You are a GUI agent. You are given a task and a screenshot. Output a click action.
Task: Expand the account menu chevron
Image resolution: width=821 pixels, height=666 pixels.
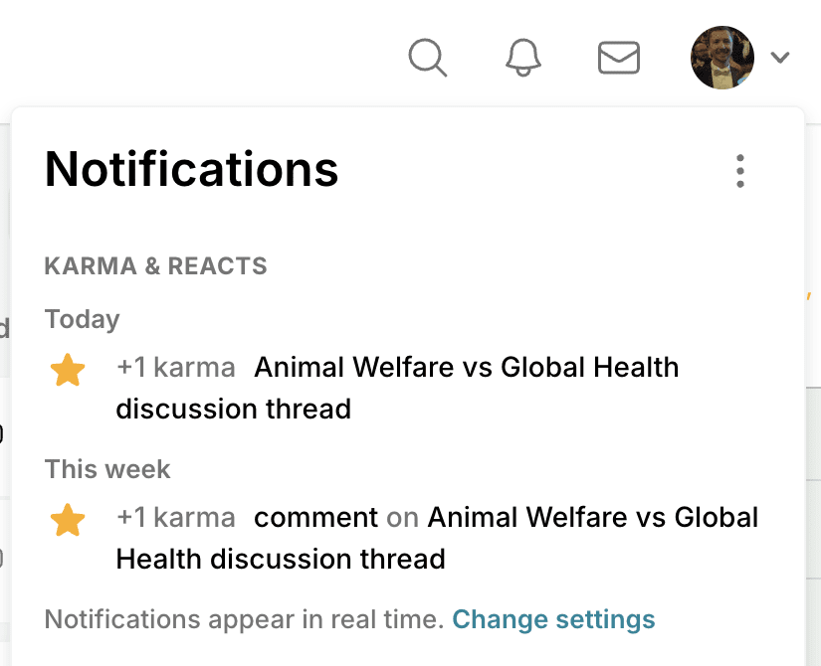[780, 57]
